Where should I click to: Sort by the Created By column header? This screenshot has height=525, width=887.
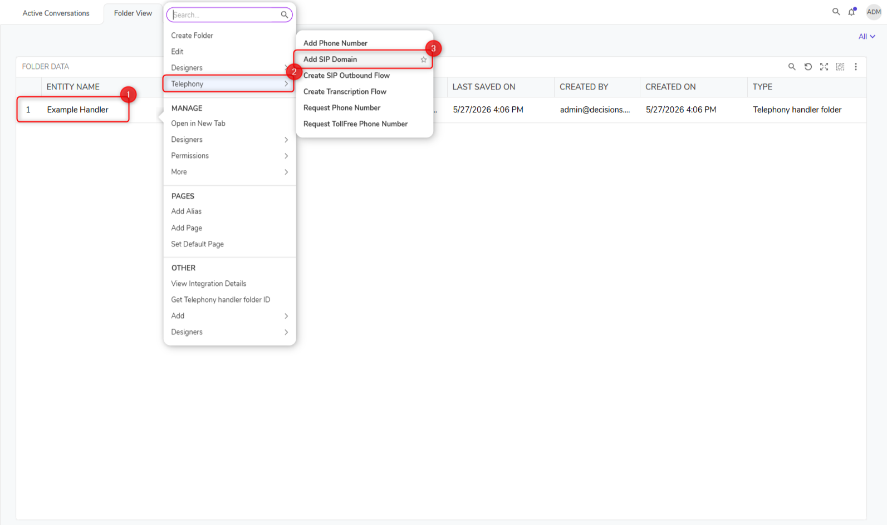pyautogui.click(x=584, y=87)
